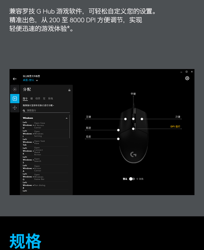Select the 前进 forward button hotspot dot
Image resolution: width=204 pixels, height=250 pixels.
(x=118, y=130)
